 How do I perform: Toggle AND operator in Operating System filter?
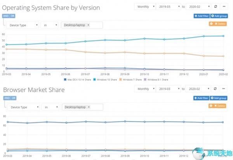coord(6,16)
